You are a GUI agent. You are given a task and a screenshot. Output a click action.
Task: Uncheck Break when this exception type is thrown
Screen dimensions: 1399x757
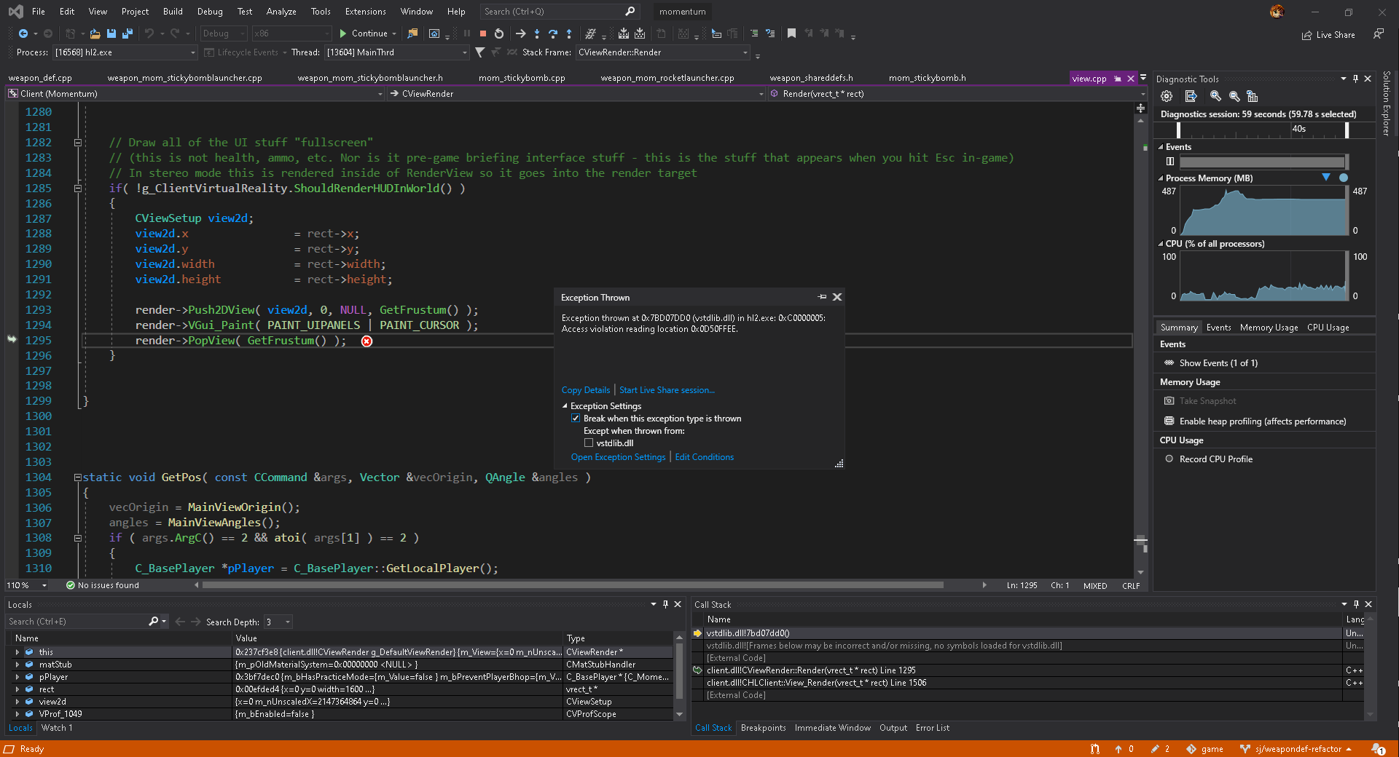[576, 419]
